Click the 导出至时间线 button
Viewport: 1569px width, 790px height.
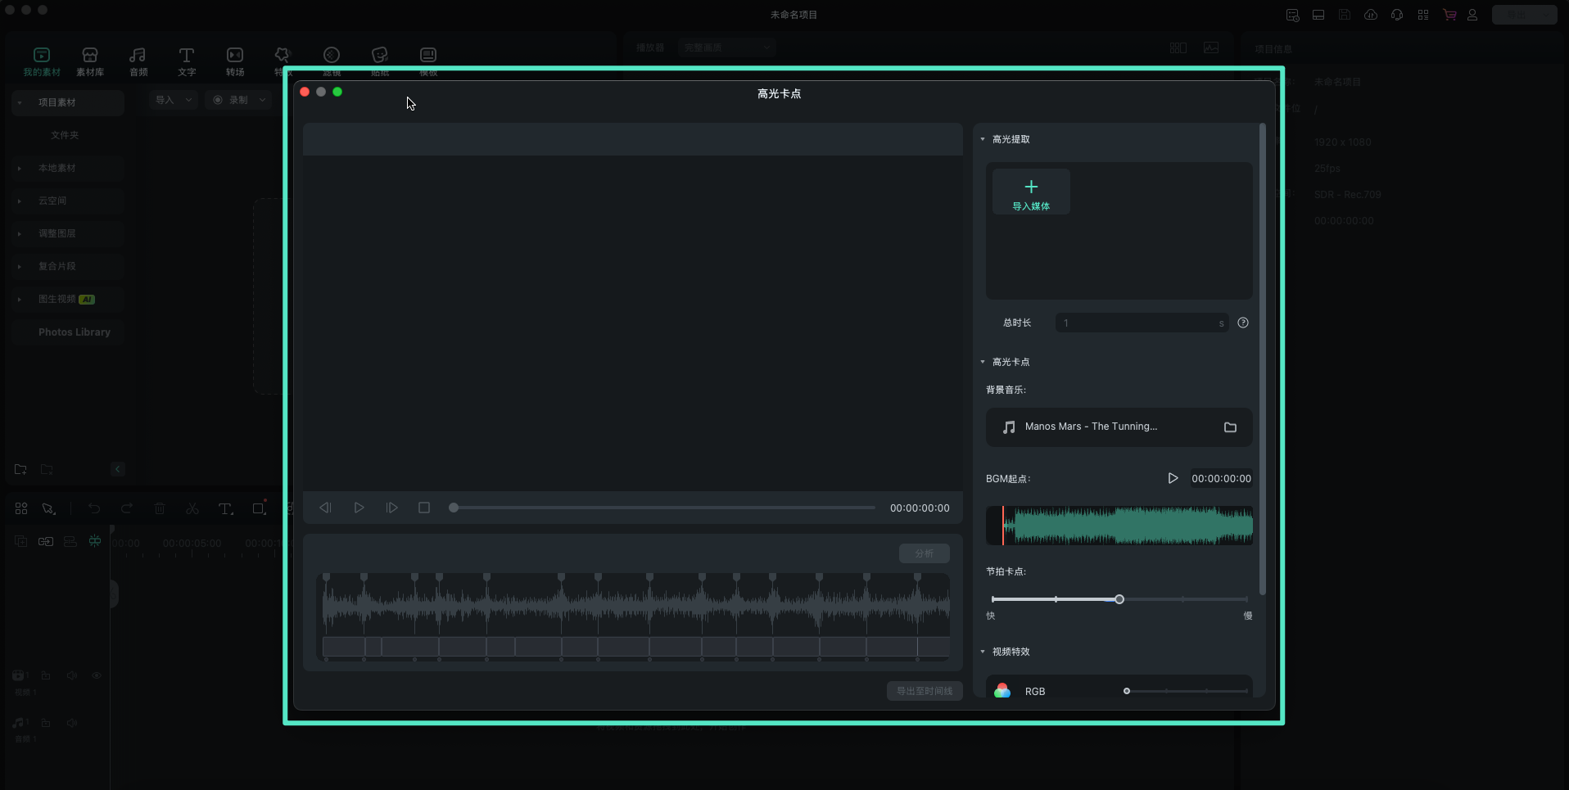[x=925, y=691]
